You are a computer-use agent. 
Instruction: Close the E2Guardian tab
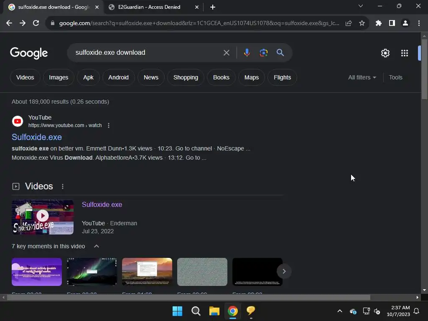pos(197,7)
